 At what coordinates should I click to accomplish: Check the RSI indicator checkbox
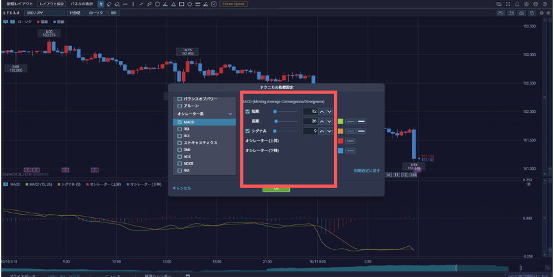pyautogui.click(x=178, y=129)
